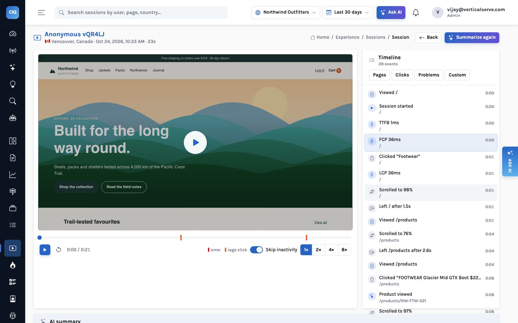Click the user avatar V
This screenshot has height=323, width=518.
tap(437, 12)
